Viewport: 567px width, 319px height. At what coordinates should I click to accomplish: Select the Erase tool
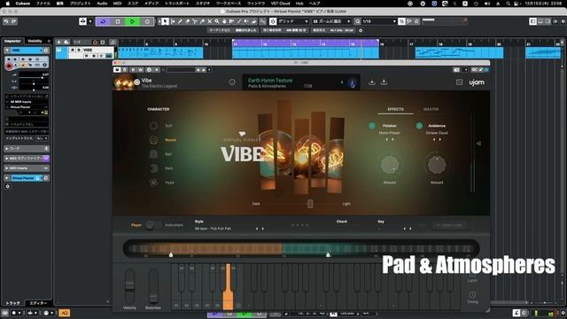pyautogui.click(x=187, y=21)
